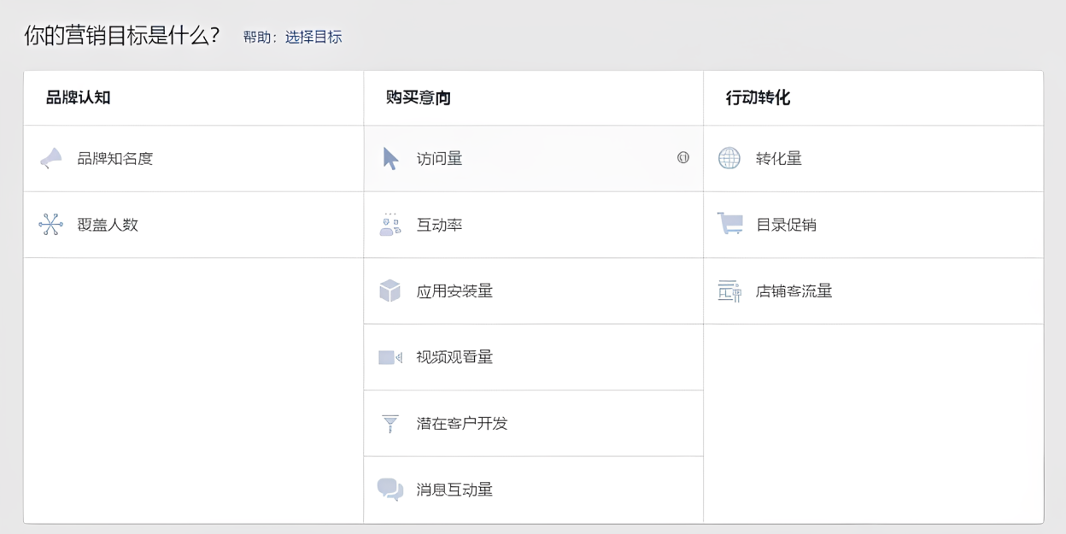Open the info tooltip icon beside 访问量

[x=683, y=157]
